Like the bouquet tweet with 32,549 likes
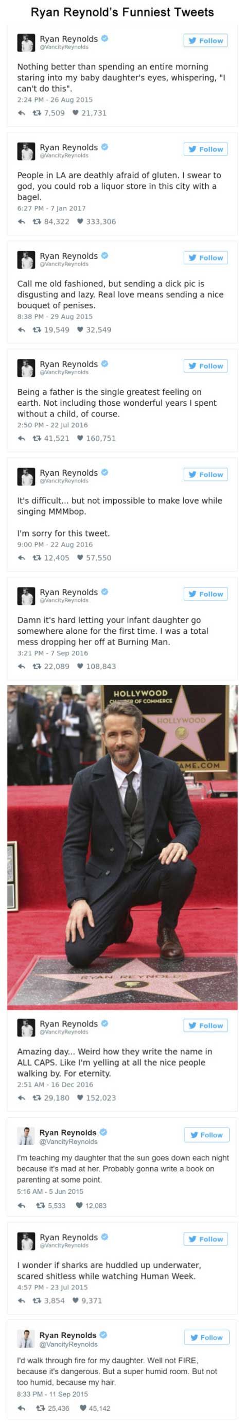246x1423 pixels. pyautogui.click(x=80, y=330)
